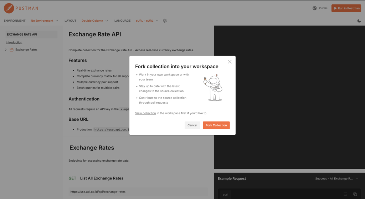Click the Exchange Rates folder icon
Screen dimensions: 365x199
point(11,50)
